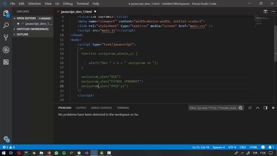Select the javascript_ders_1.html editor tab

(x=76, y=12)
